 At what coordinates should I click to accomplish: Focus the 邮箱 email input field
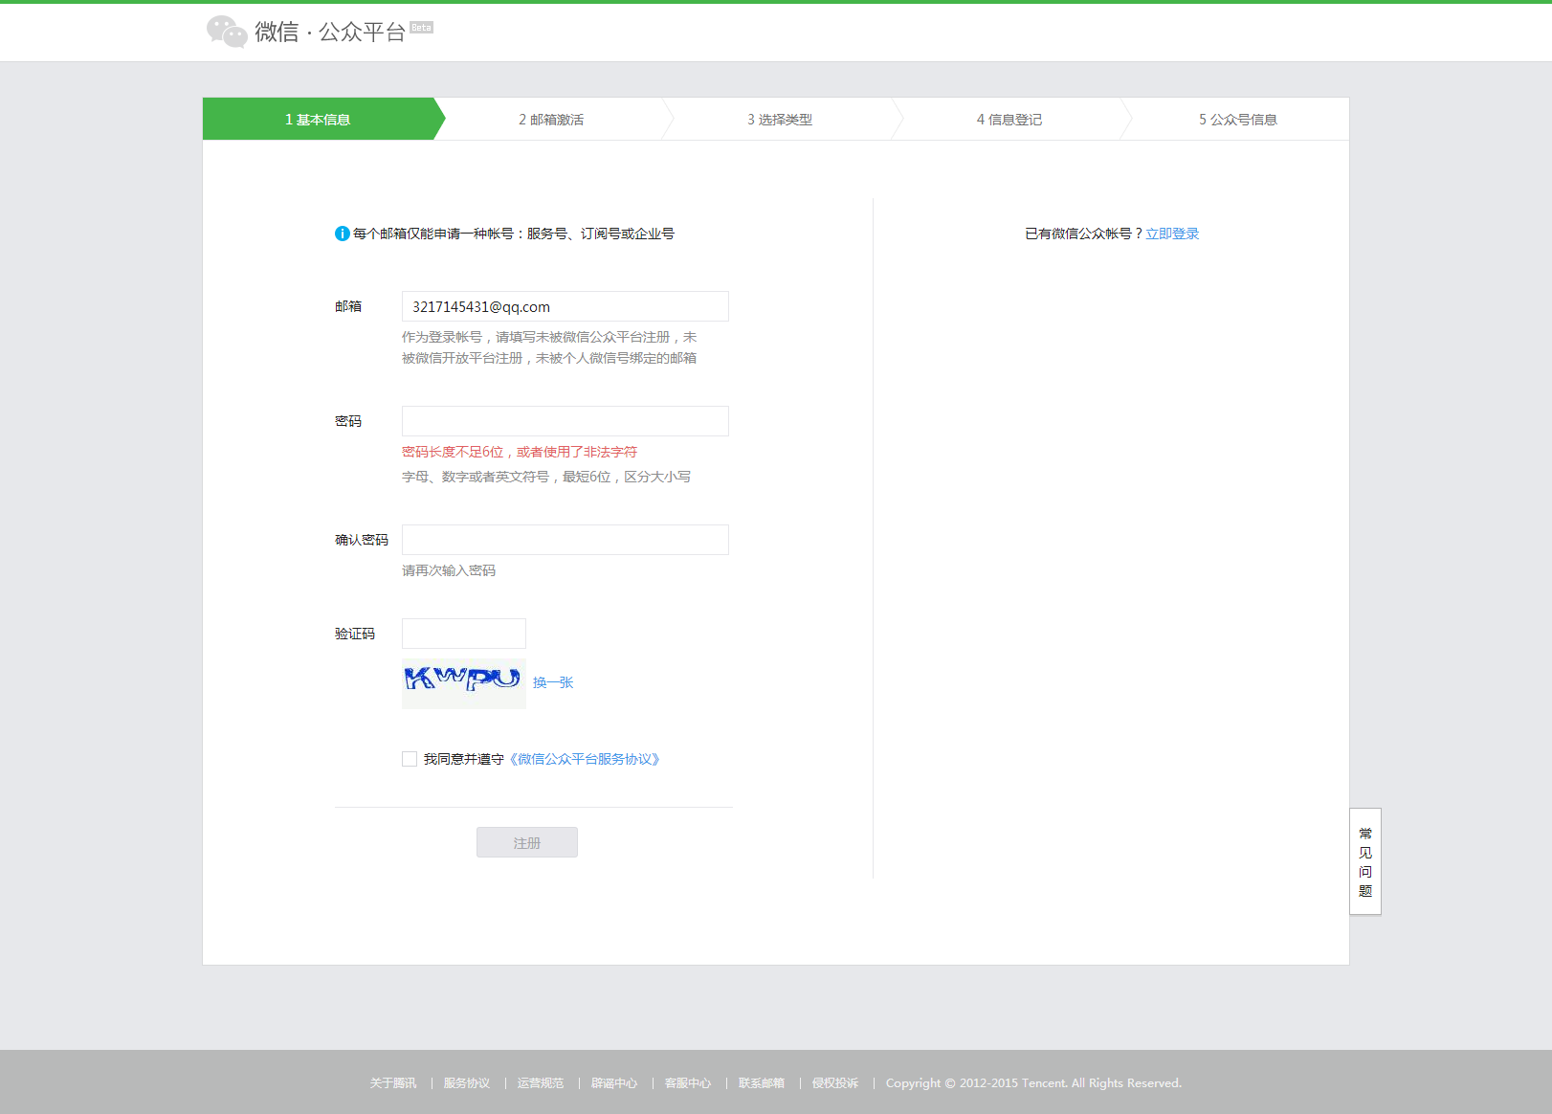click(565, 306)
